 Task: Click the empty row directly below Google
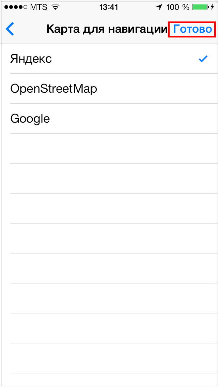coord(109,149)
